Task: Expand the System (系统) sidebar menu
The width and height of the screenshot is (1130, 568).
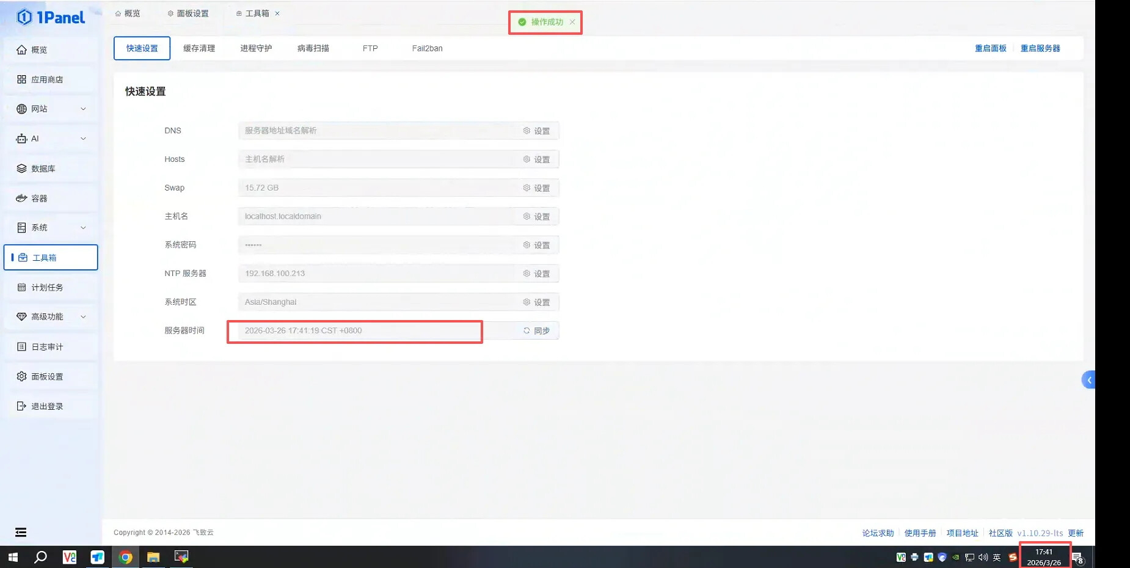Action: (x=51, y=228)
